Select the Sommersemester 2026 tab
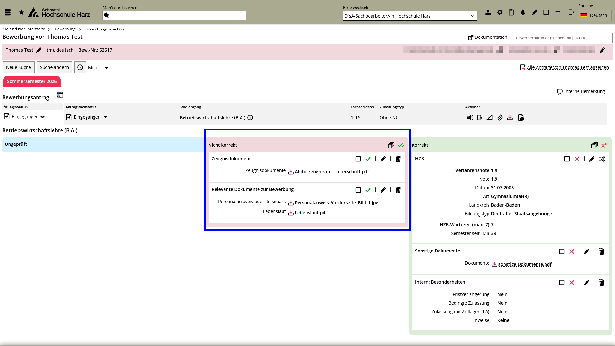Screen dimensions: 615x346 pyautogui.click(x=32, y=81)
